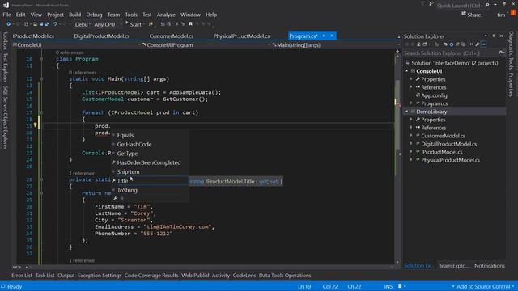This screenshot has width=518, height=291.
Task: Select App.config in Solution Explorer
Action: 434,95
